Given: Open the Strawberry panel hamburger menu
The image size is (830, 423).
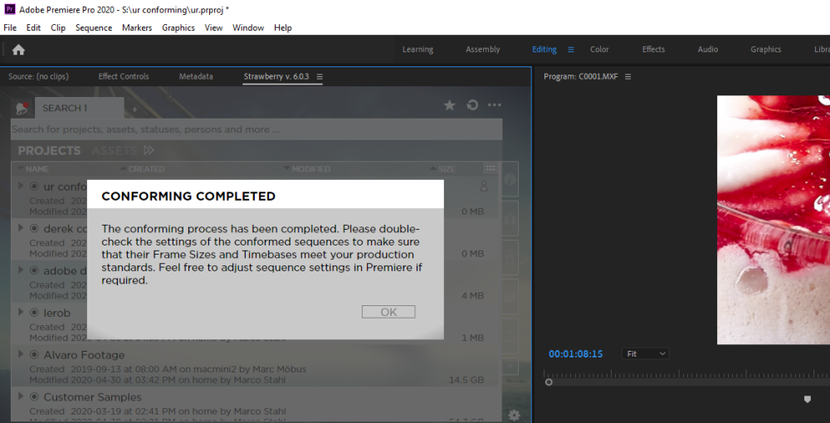Looking at the screenshot, I should [320, 77].
